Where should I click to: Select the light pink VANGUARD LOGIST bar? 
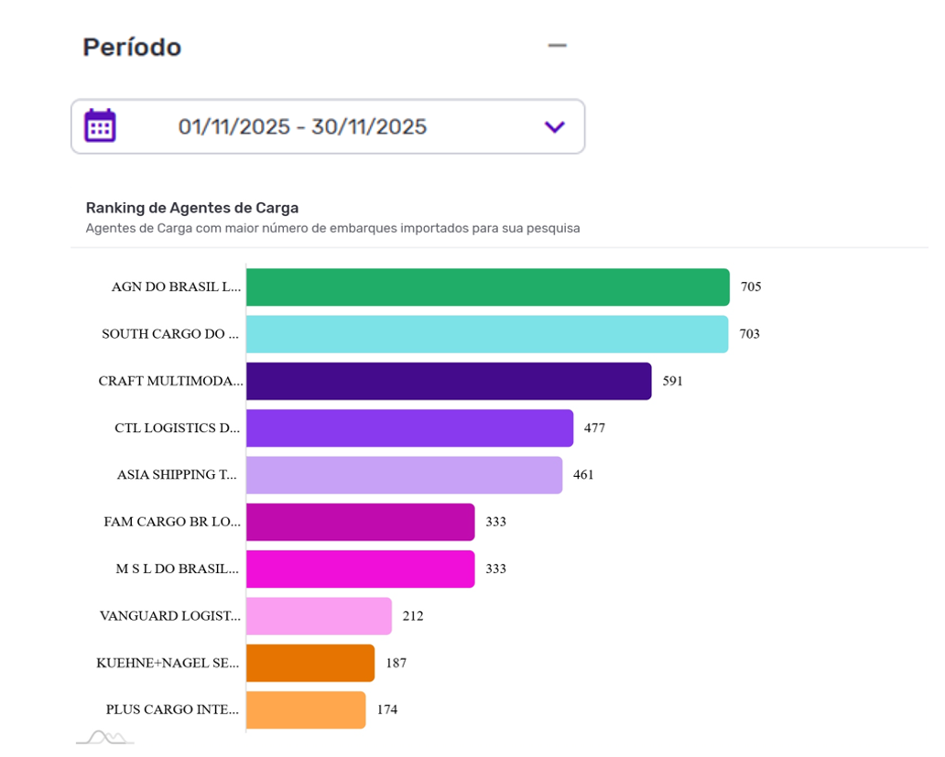(319, 616)
